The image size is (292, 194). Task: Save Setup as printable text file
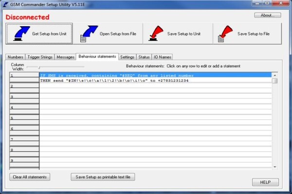103,177
